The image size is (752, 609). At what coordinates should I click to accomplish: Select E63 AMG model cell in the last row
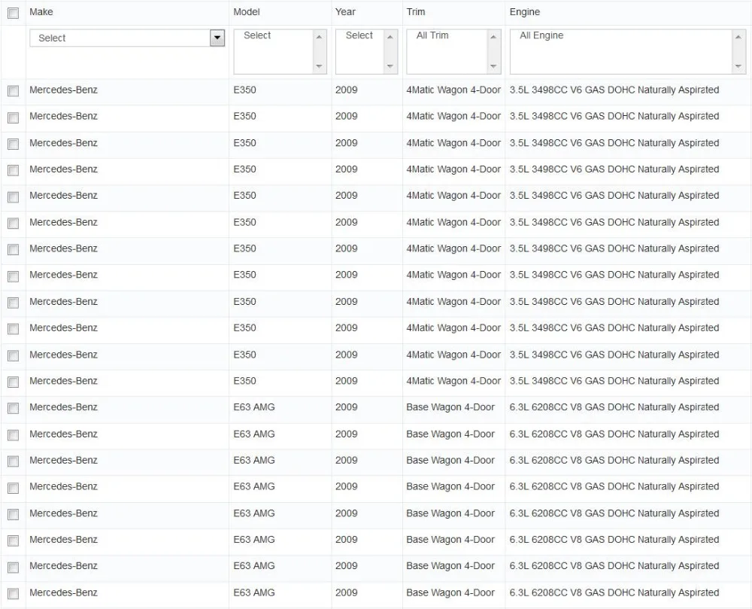pos(254,592)
